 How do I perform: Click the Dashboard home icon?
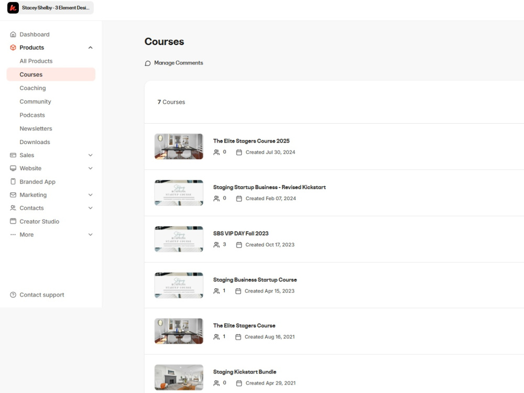pos(13,35)
